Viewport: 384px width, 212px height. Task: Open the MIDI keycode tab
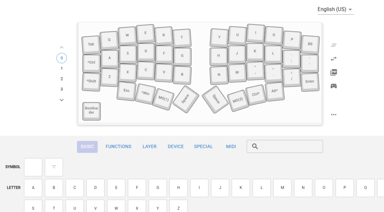pos(231,147)
